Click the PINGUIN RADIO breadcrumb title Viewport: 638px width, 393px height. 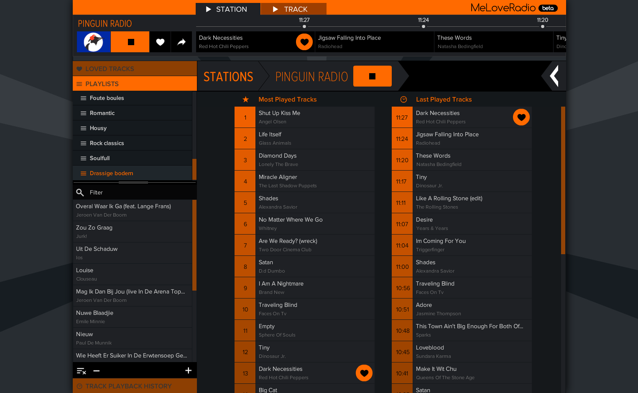(x=311, y=77)
